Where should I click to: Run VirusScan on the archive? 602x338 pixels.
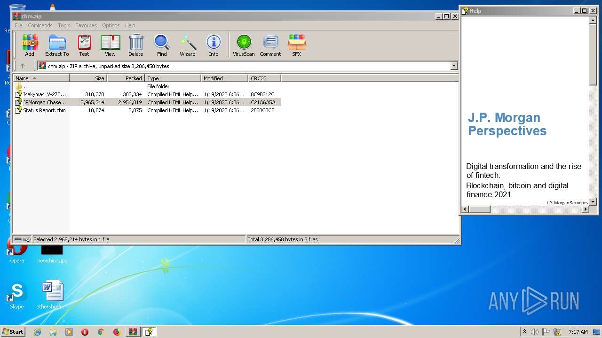click(x=244, y=46)
